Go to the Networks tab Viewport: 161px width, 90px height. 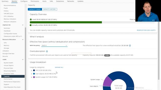tap(70, 1)
